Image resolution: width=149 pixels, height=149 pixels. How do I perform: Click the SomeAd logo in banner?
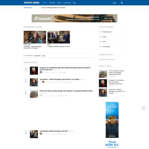[43, 19]
